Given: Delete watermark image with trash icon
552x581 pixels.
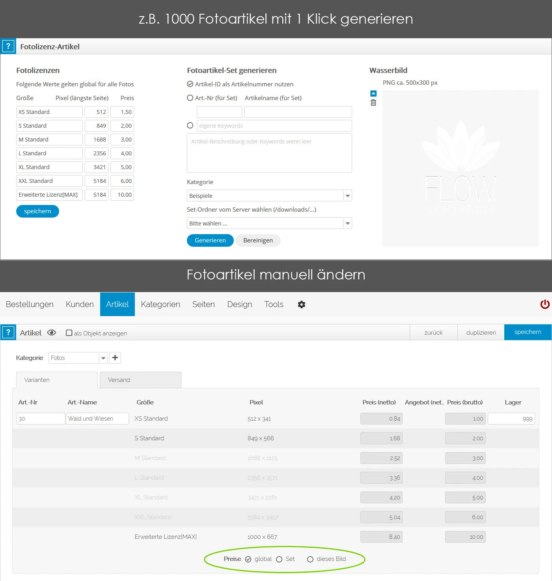Looking at the screenshot, I should click(x=373, y=102).
